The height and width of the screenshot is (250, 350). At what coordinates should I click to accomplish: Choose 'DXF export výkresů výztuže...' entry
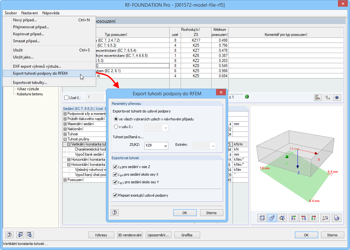[x=49, y=66]
